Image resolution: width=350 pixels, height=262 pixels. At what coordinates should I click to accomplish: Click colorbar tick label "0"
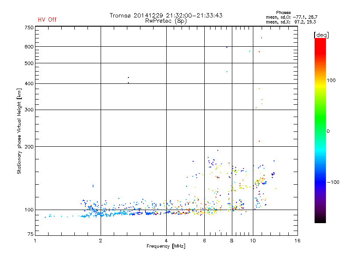[x=328, y=131]
